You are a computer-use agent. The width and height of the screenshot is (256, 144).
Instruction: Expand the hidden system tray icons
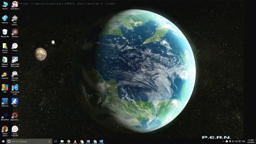click(x=224, y=141)
